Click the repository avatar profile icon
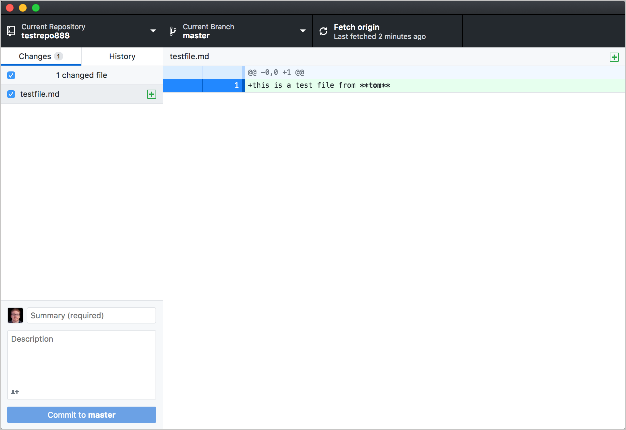 click(15, 315)
